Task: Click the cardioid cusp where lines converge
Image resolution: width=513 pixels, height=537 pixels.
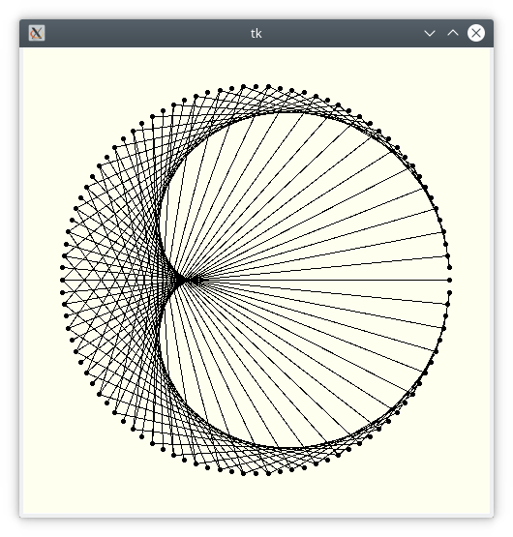Action: pyautogui.click(x=180, y=281)
